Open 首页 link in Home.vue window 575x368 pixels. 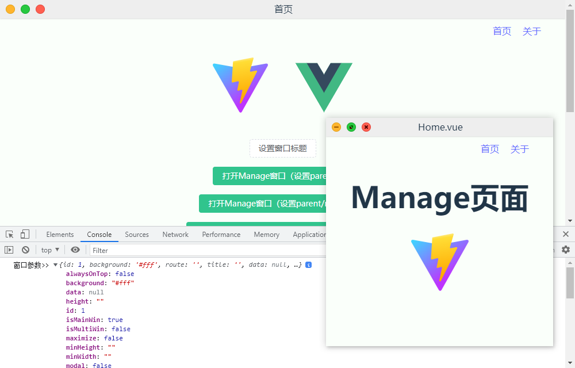[490, 149]
